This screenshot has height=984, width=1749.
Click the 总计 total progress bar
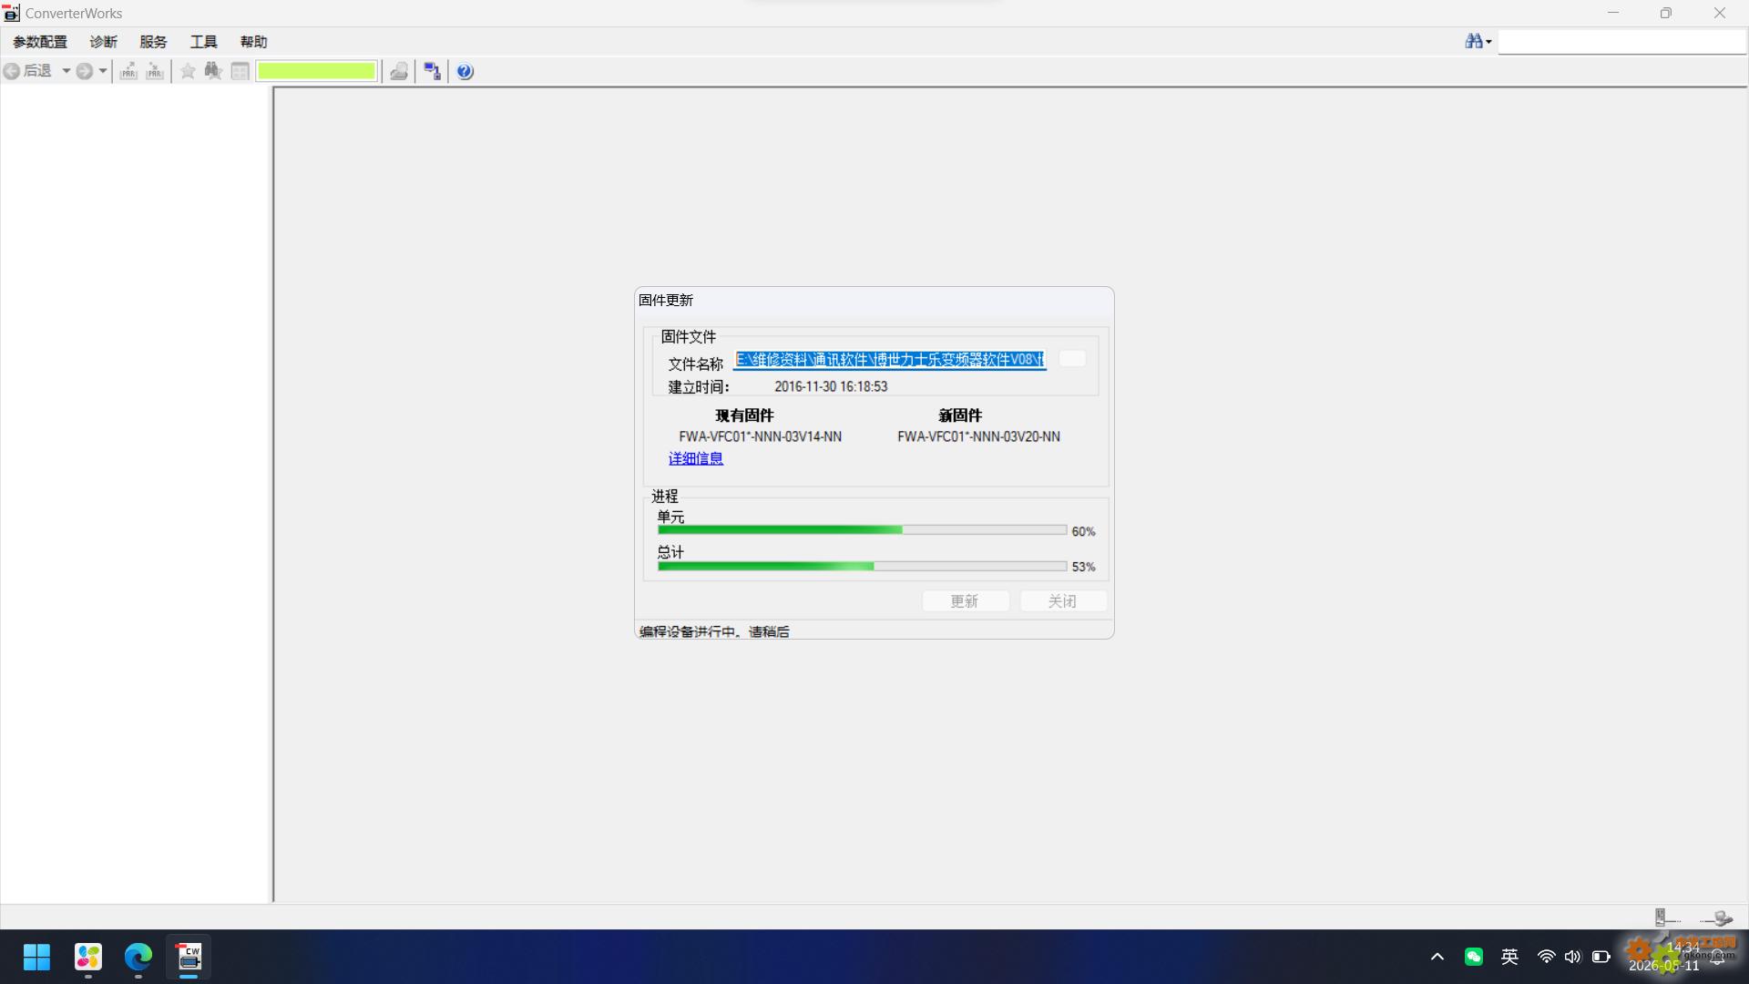pos(862,566)
